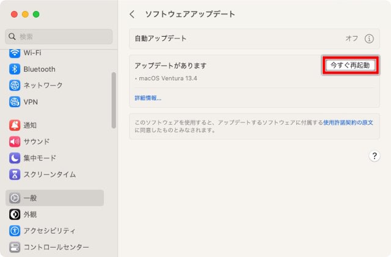
Task: Focus the 検索 search field
Action: 59,37
